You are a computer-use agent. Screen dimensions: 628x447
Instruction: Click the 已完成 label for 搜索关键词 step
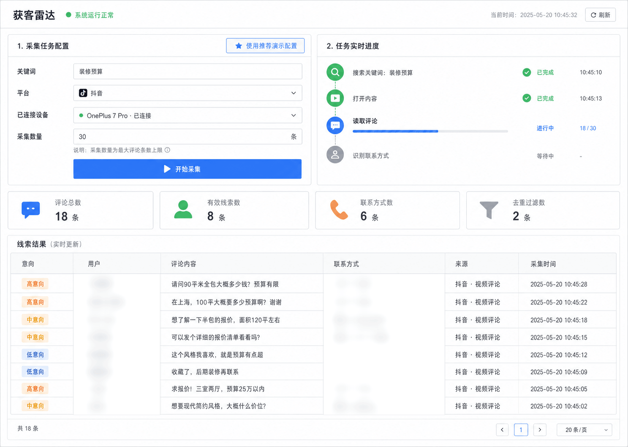[545, 73]
